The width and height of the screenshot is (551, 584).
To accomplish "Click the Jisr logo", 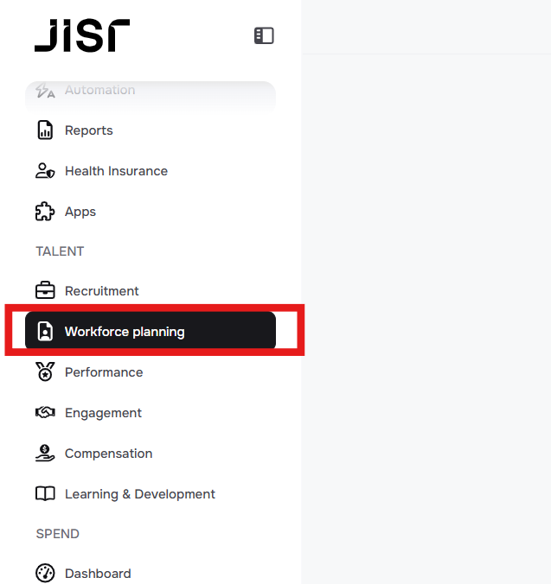I will (82, 35).
